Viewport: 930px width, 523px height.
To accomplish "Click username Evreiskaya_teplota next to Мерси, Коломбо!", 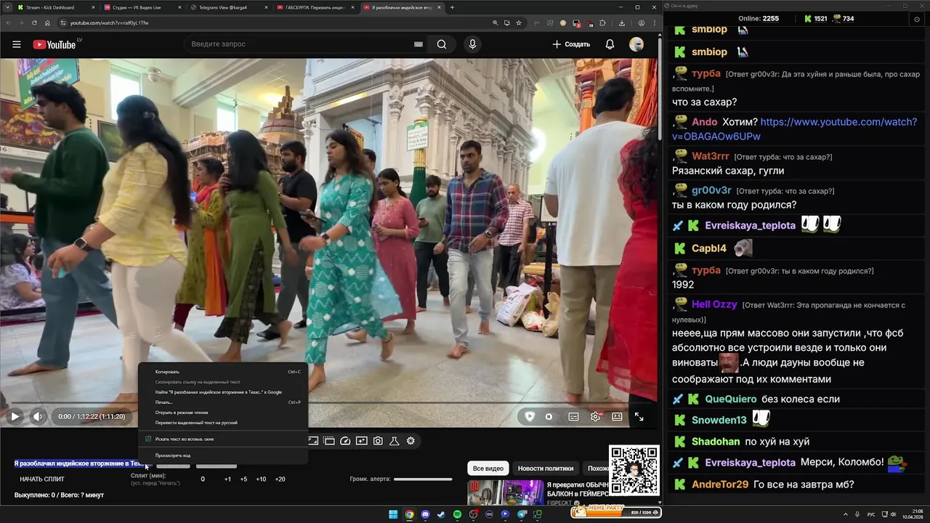I will pos(750,463).
